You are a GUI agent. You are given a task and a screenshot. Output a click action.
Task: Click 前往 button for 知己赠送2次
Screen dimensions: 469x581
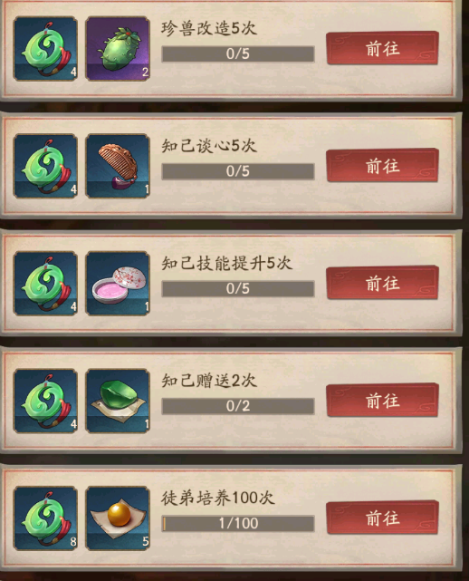click(382, 401)
